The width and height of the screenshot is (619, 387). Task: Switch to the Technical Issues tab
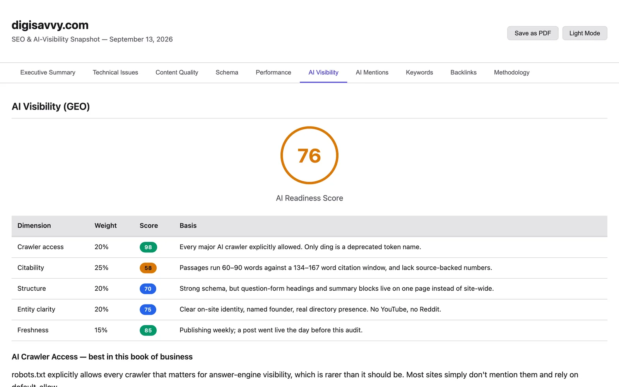pyautogui.click(x=115, y=72)
